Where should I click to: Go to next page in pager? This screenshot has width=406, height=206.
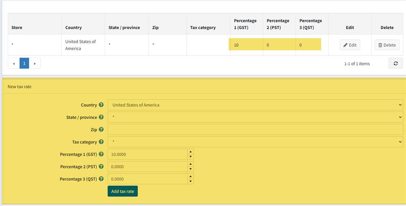coord(35,63)
